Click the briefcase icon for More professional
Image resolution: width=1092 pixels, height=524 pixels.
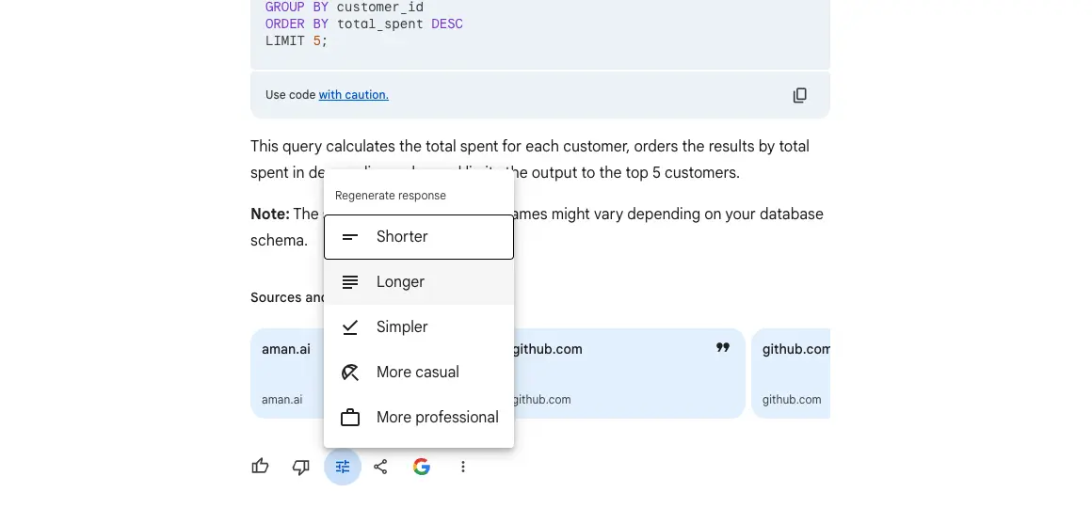(x=350, y=418)
